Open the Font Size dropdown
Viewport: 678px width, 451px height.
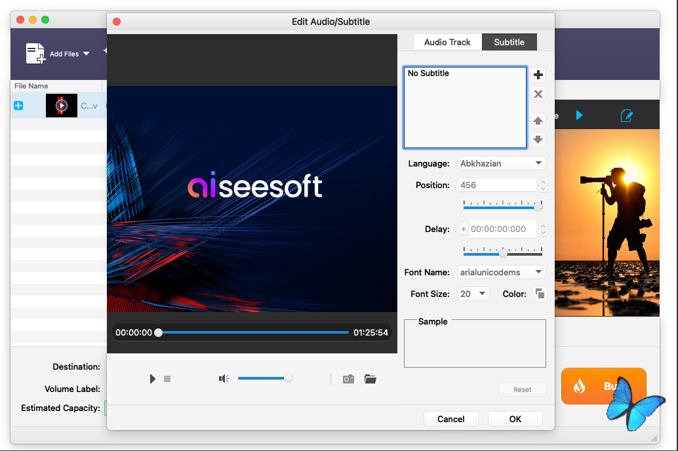pyautogui.click(x=473, y=294)
